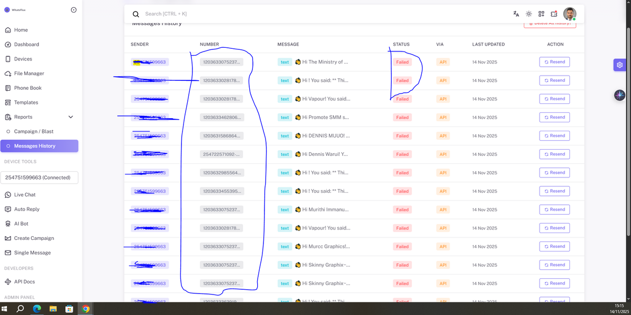Collapse the Reports menu chevron
The height and width of the screenshot is (315, 631).
coord(70,117)
